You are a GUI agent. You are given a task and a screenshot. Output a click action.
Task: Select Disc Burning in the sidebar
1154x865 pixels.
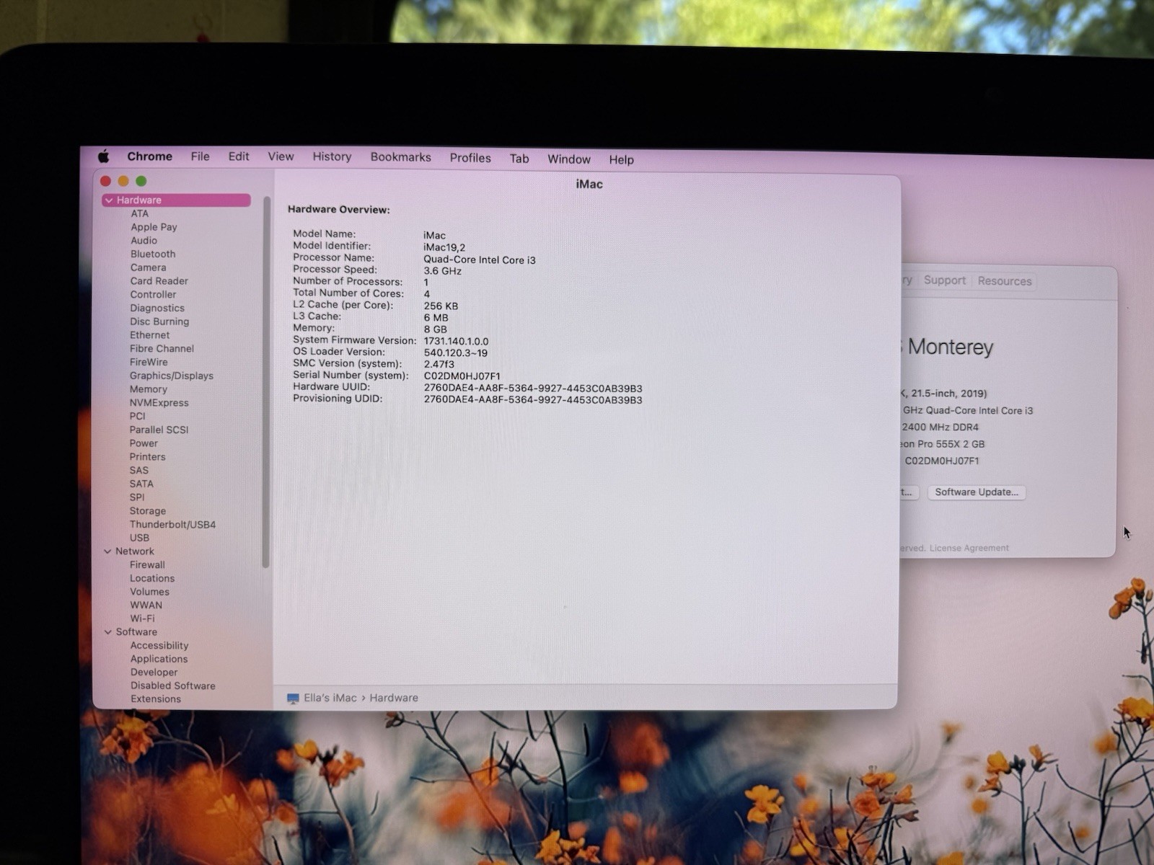coord(159,321)
